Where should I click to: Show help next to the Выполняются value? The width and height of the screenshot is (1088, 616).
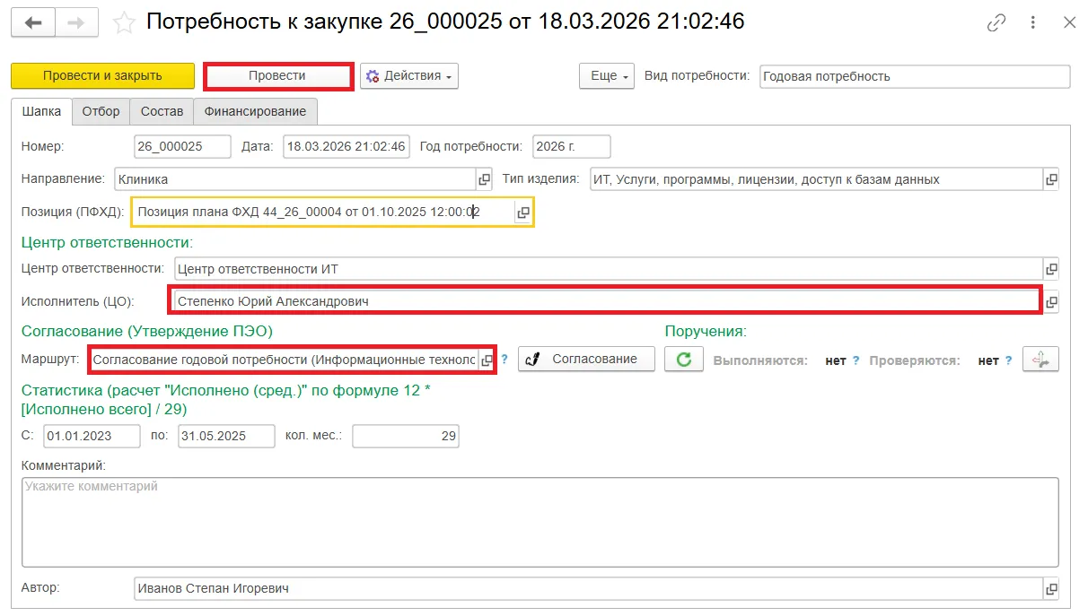(855, 360)
